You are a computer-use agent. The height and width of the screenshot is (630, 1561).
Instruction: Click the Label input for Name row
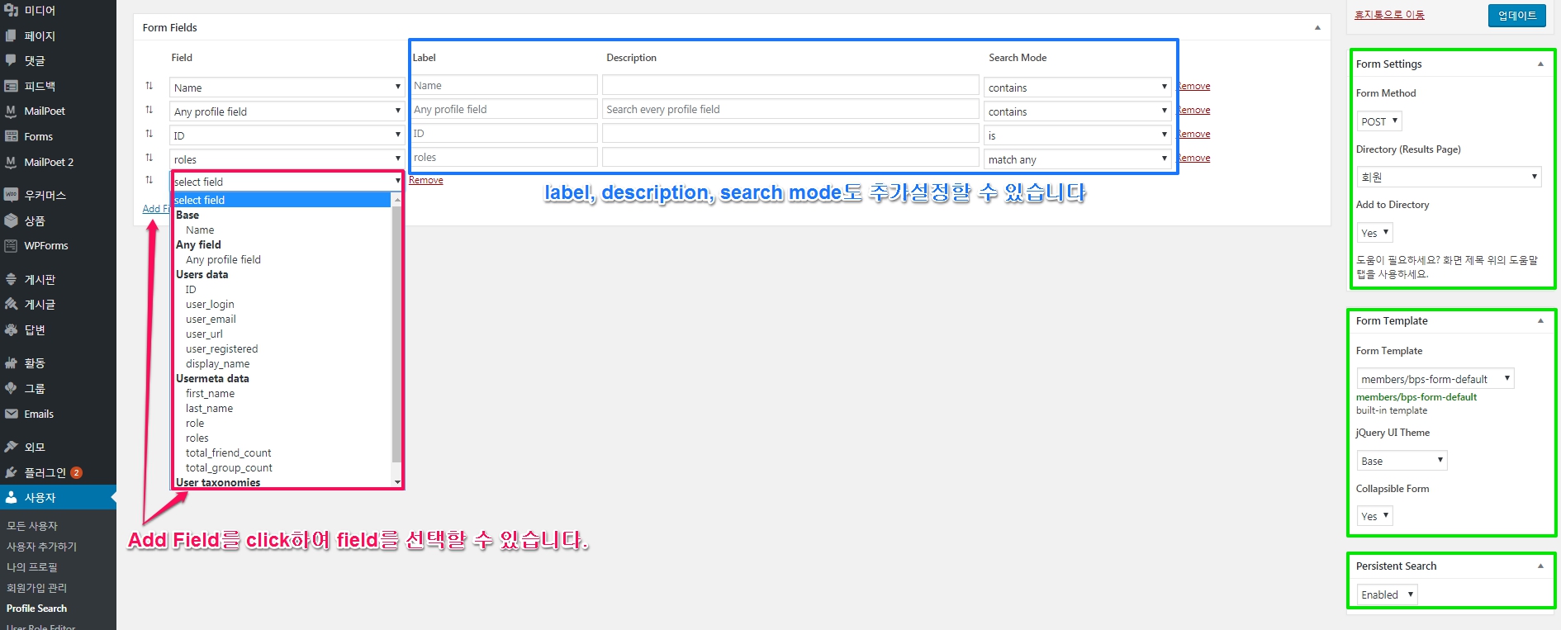tap(503, 85)
